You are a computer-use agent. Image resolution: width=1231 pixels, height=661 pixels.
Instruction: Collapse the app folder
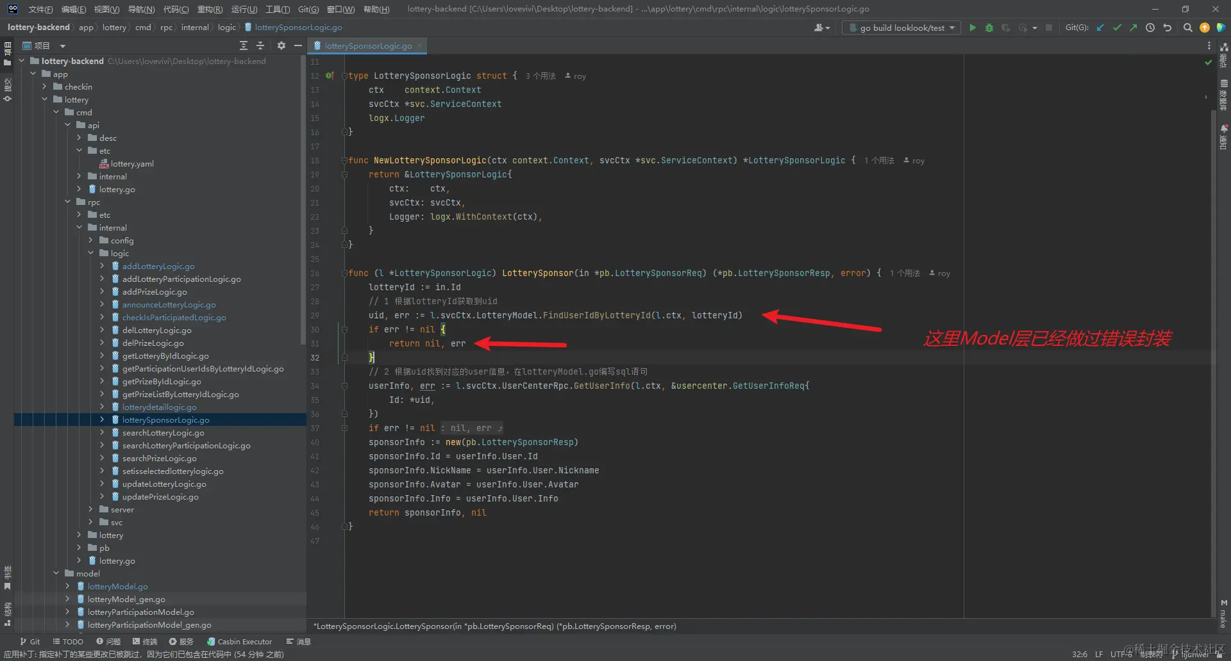point(33,74)
